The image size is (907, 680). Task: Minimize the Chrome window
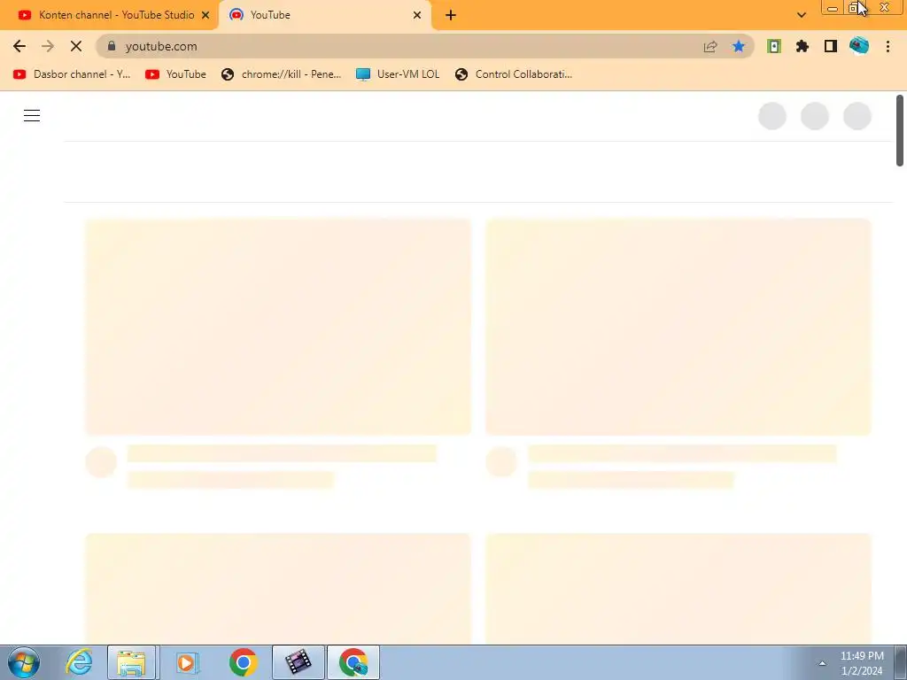[833, 8]
